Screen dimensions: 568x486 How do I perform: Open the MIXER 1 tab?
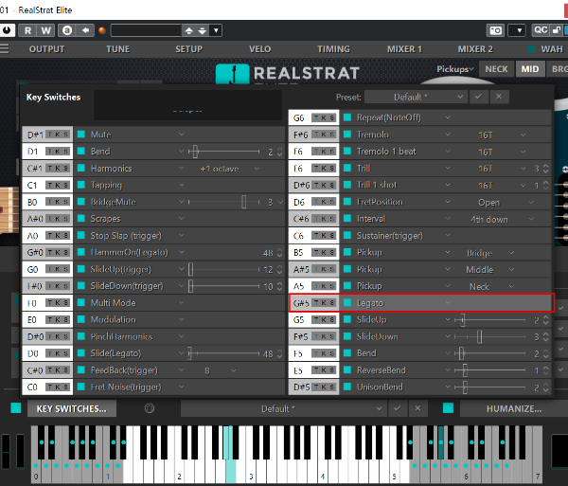404,49
